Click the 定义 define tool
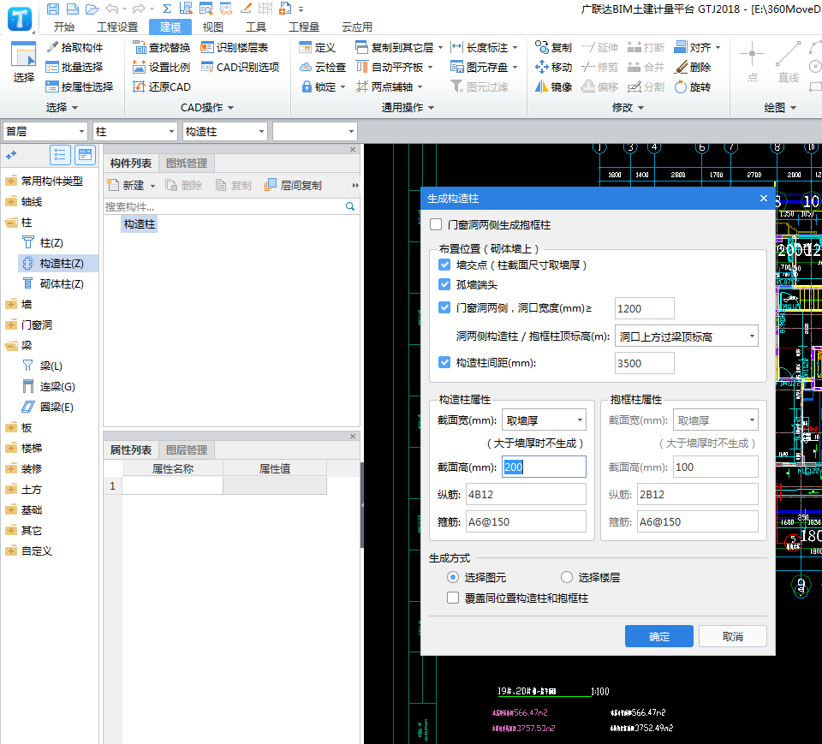 tap(317, 47)
